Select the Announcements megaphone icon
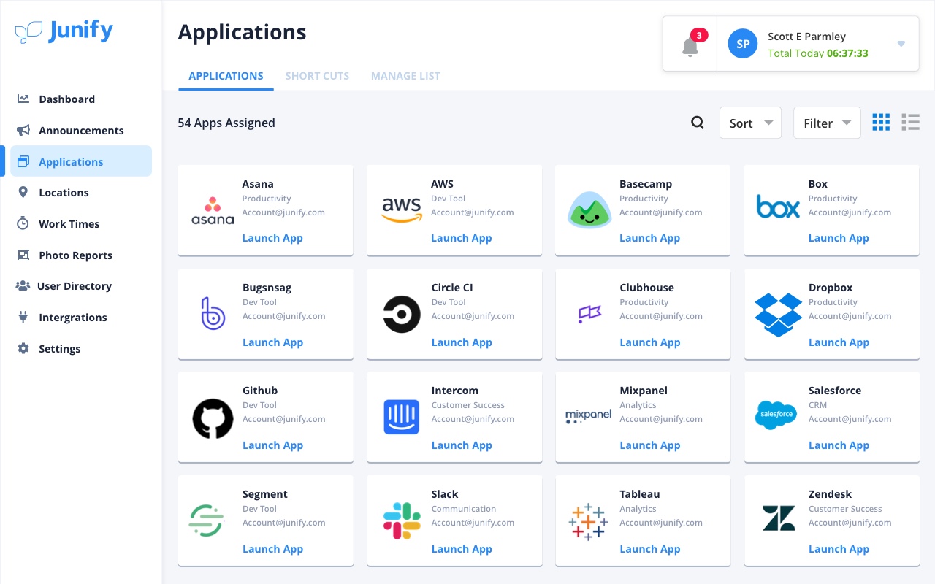 point(23,130)
